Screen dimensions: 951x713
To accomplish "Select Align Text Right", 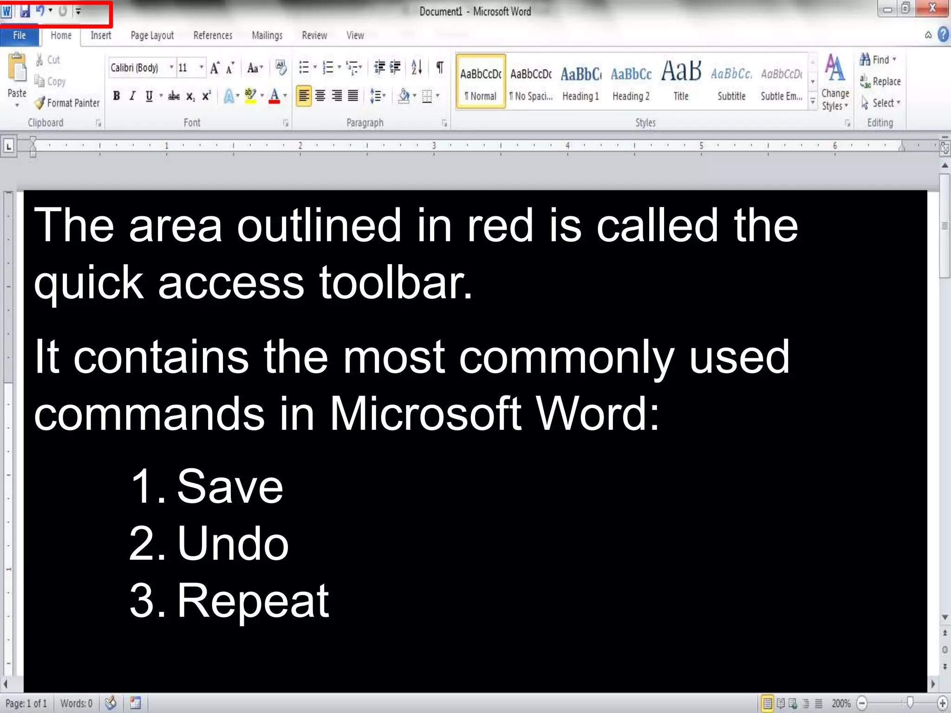I will pyautogui.click(x=337, y=96).
